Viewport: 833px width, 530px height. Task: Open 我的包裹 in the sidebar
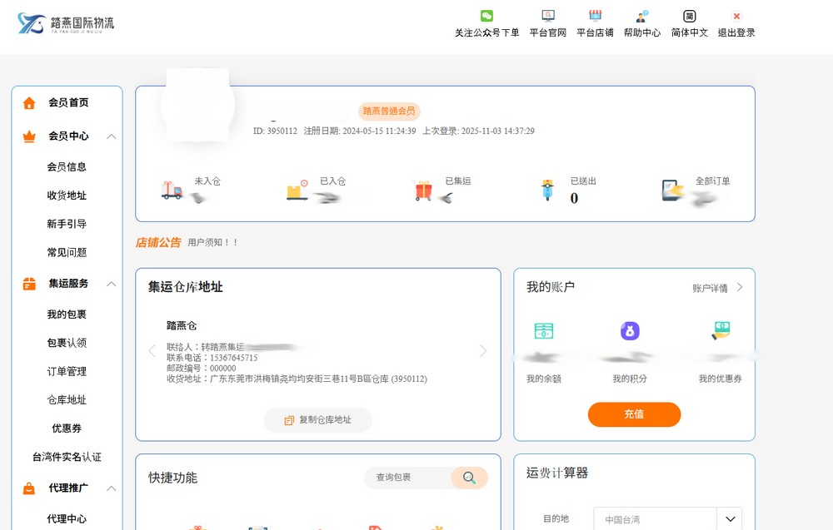[x=67, y=315]
